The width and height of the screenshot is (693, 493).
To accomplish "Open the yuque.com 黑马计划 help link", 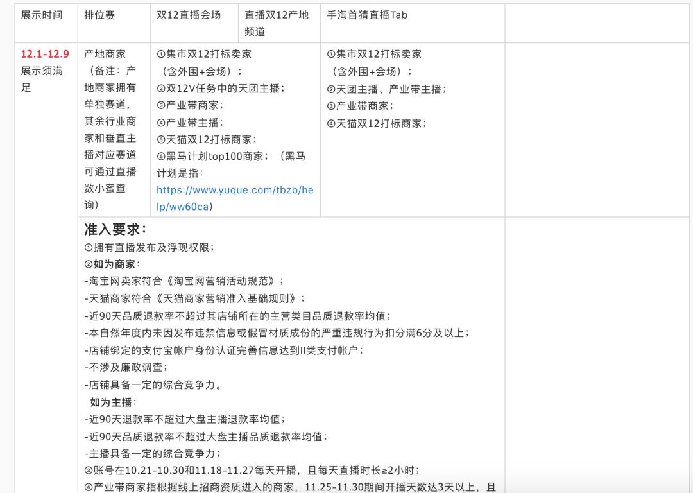I will [x=235, y=198].
